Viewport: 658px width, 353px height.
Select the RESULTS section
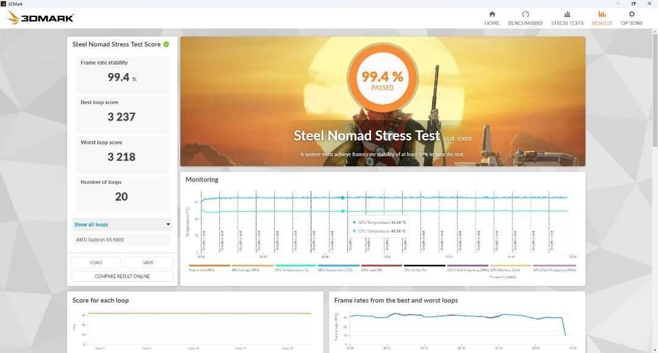tap(602, 18)
